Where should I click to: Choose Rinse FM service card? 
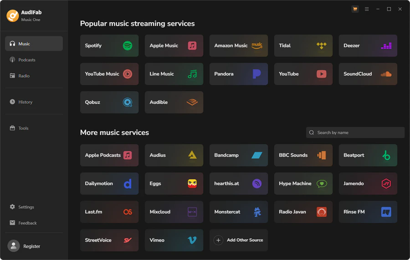pyautogui.click(x=368, y=212)
